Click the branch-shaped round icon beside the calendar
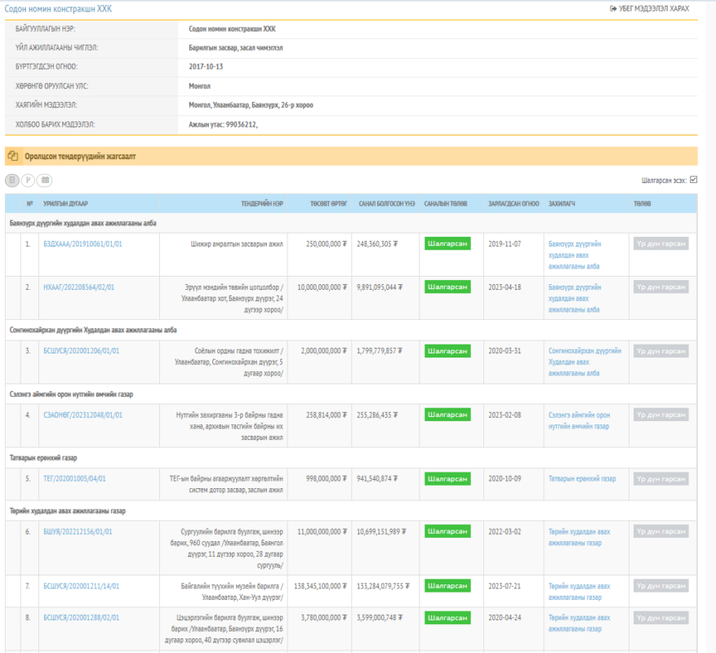 point(28,180)
